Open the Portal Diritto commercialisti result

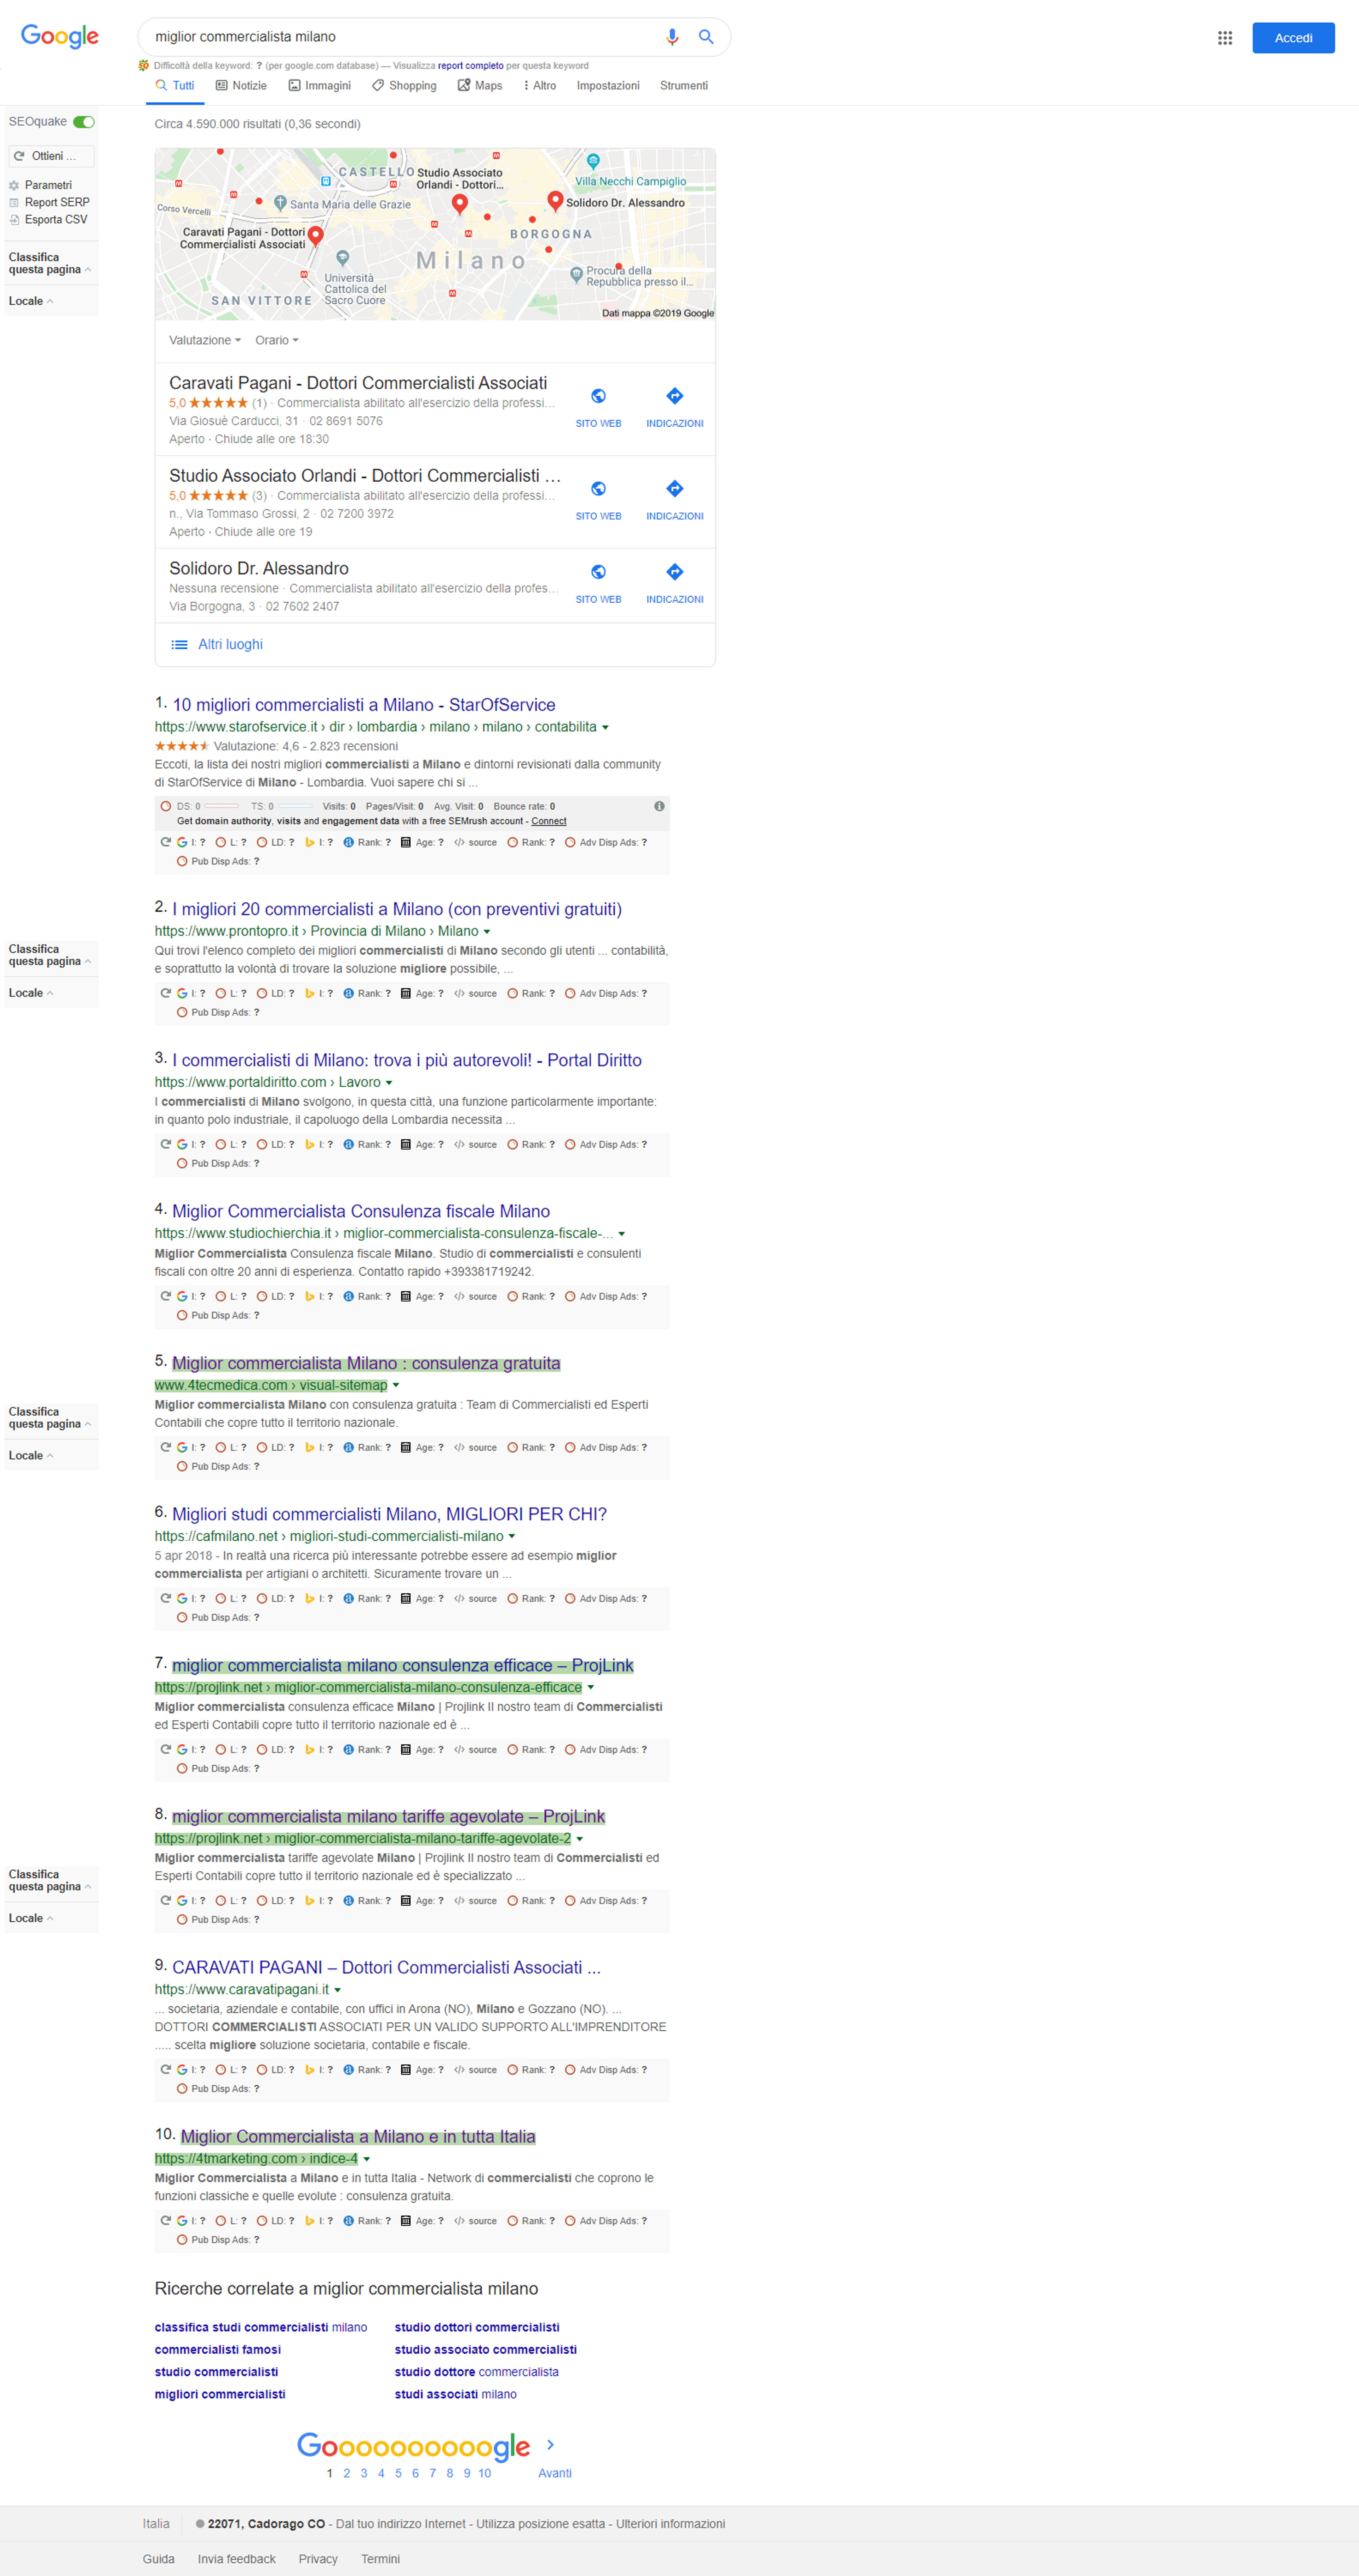pyautogui.click(x=407, y=1060)
